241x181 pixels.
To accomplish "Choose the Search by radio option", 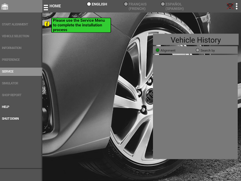I will pos(198,50).
